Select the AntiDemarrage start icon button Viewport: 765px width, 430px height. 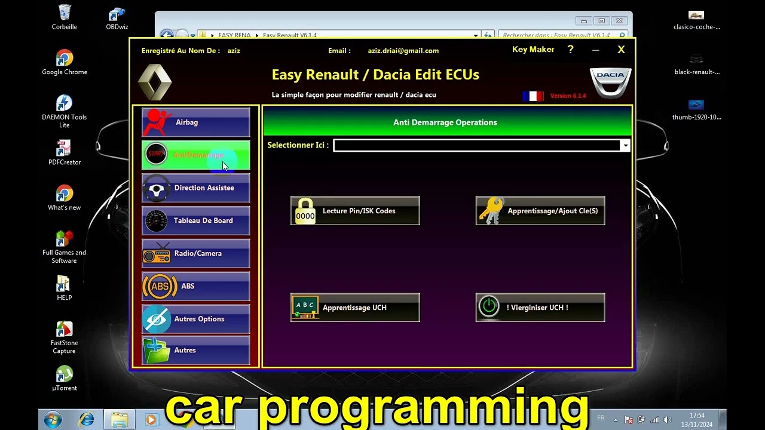click(x=195, y=155)
